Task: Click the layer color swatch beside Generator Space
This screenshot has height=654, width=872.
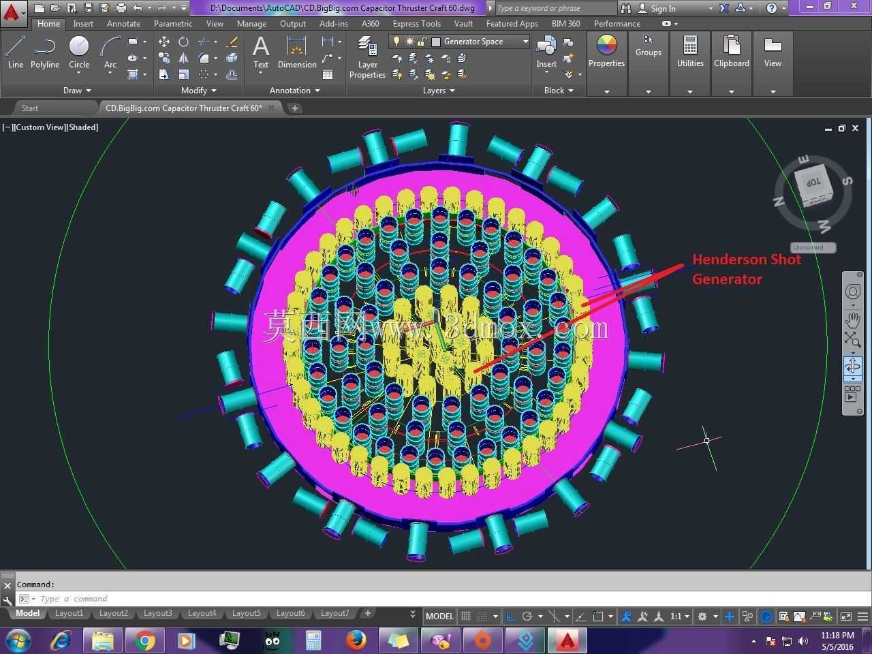Action: point(436,42)
